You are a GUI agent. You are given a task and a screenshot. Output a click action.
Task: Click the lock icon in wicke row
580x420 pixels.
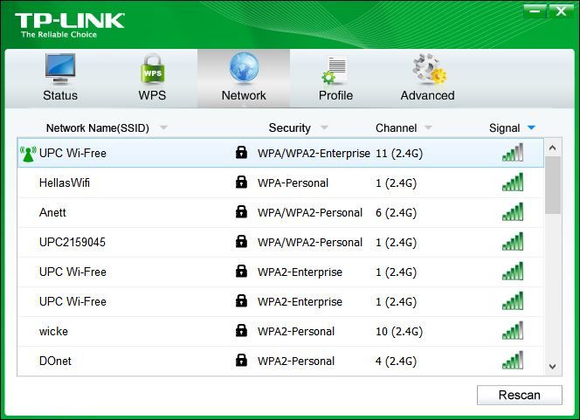pos(241,331)
